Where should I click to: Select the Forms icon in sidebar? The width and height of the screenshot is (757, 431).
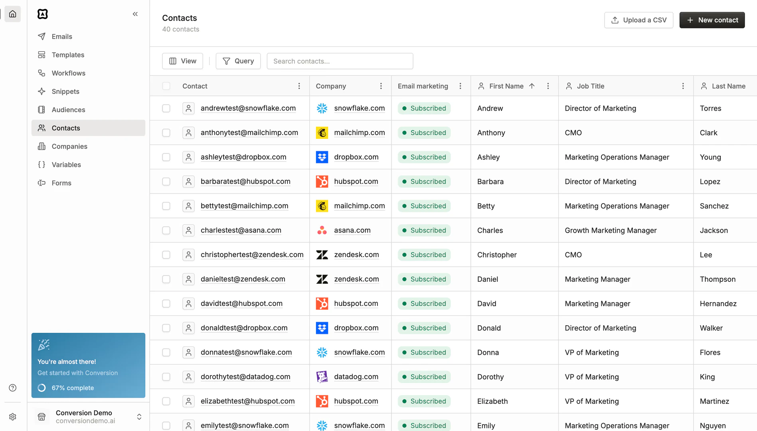(x=42, y=183)
